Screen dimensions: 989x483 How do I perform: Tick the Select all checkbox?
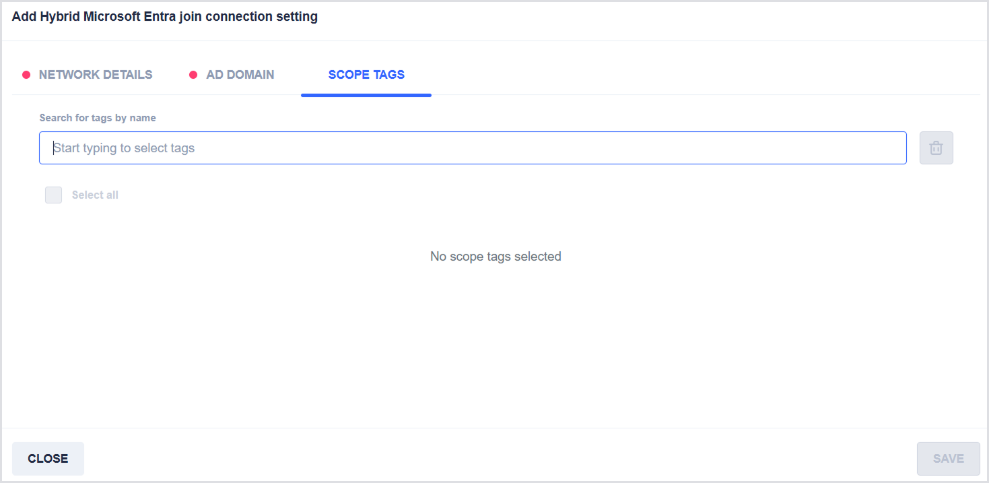click(54, 195)
